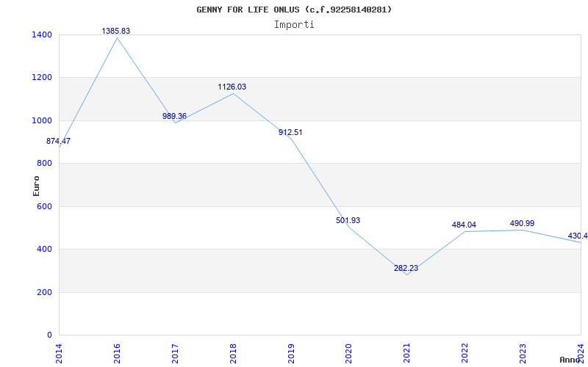Click the 1400 y-axis tick label
The image size is (588, 367).
[43, 34]
